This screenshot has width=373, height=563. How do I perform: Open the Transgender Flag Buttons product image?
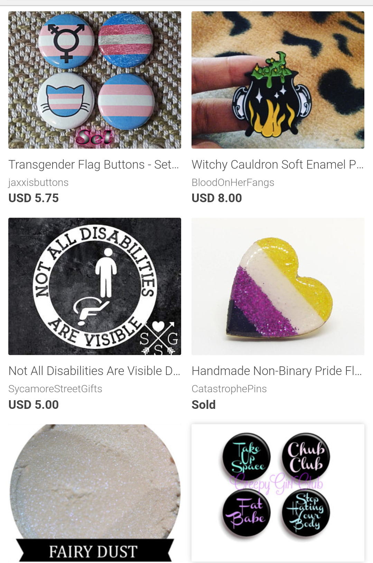click(95, 80)
